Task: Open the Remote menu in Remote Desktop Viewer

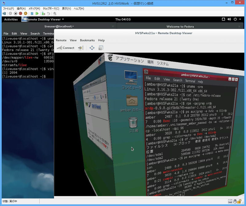Action: tap(61, 40)
